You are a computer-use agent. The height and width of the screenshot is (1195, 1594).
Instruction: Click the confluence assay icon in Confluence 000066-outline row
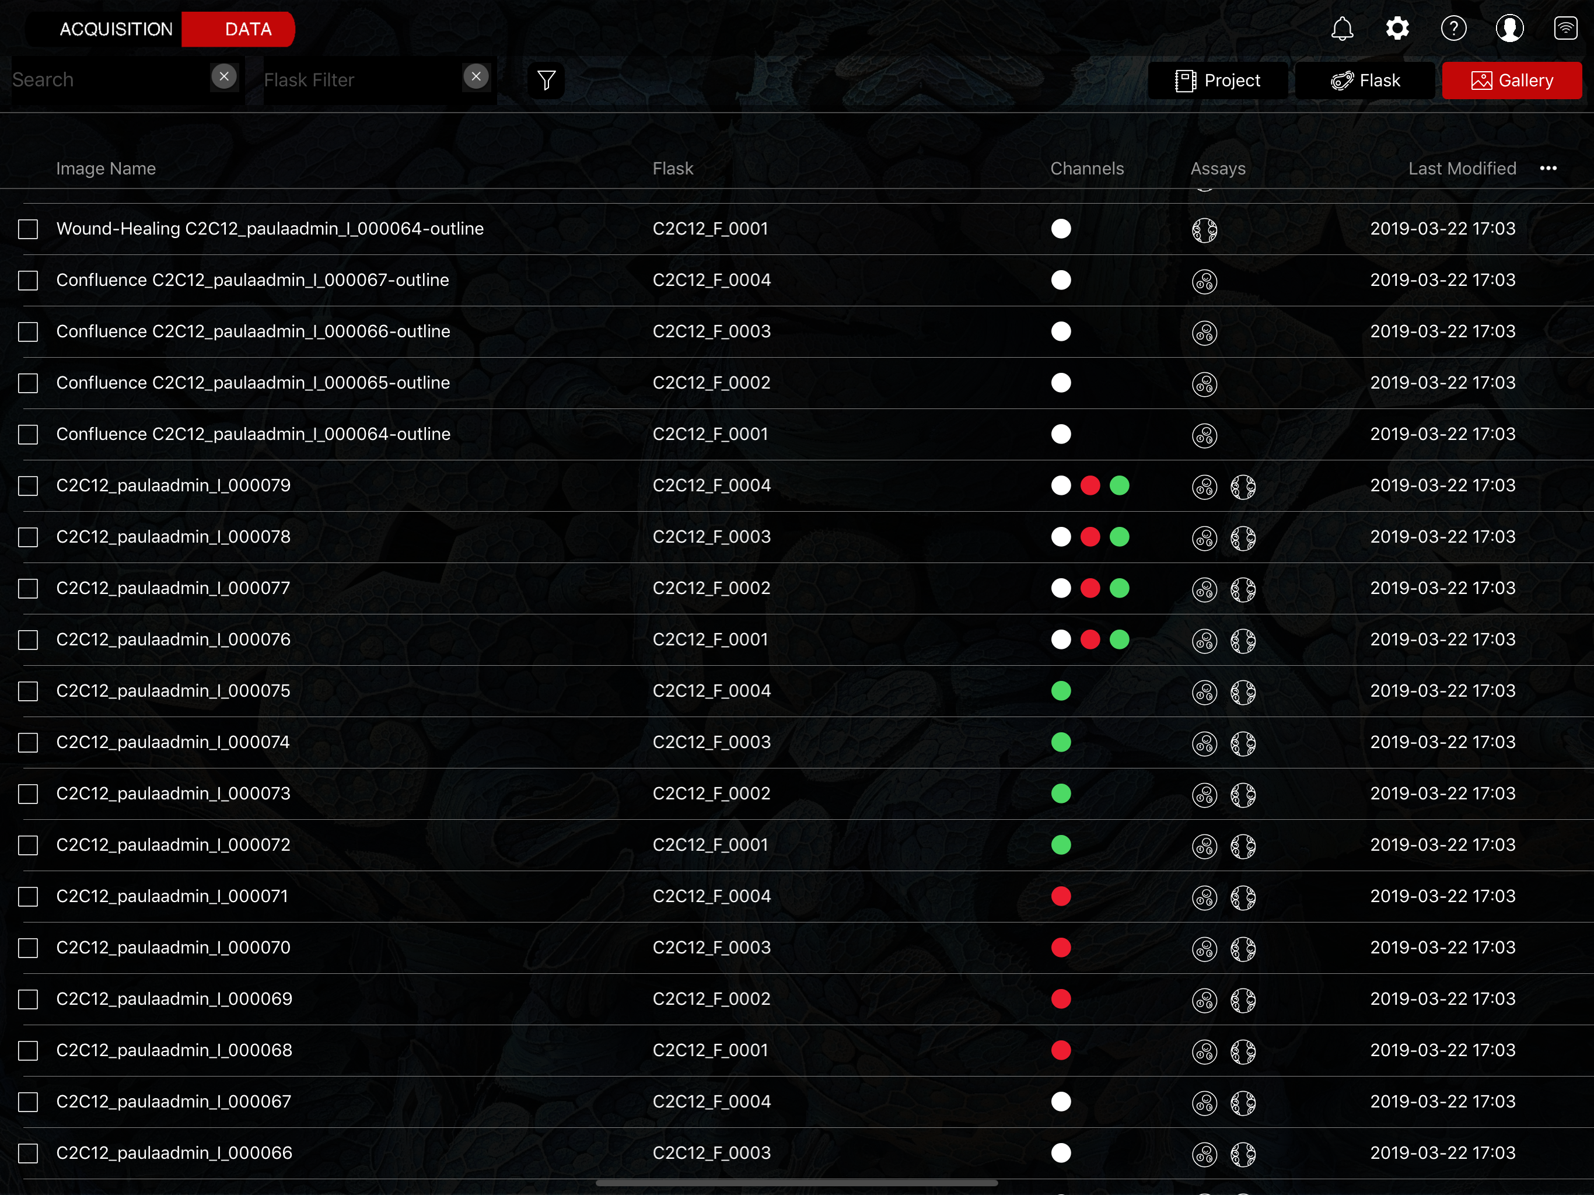click(x=1204, y=332)
